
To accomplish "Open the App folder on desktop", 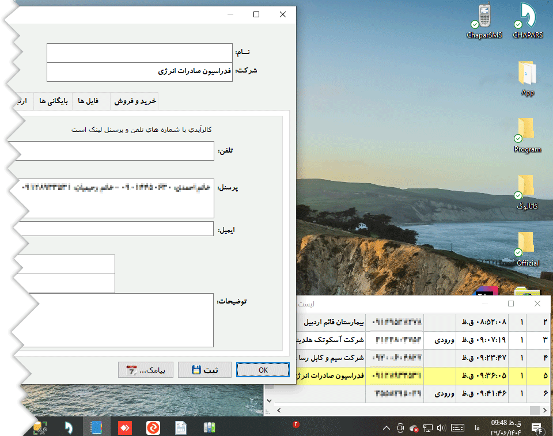I will pos(527,74).
